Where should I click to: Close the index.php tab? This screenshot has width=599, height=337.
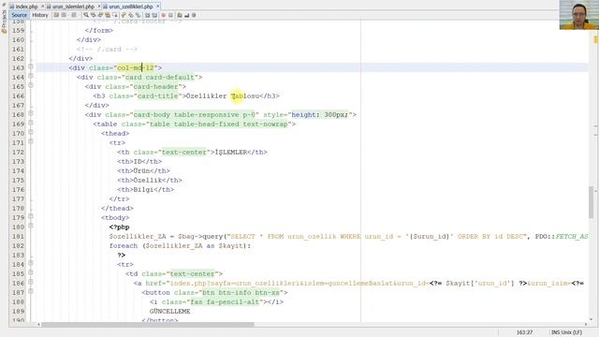pos(42,7)
